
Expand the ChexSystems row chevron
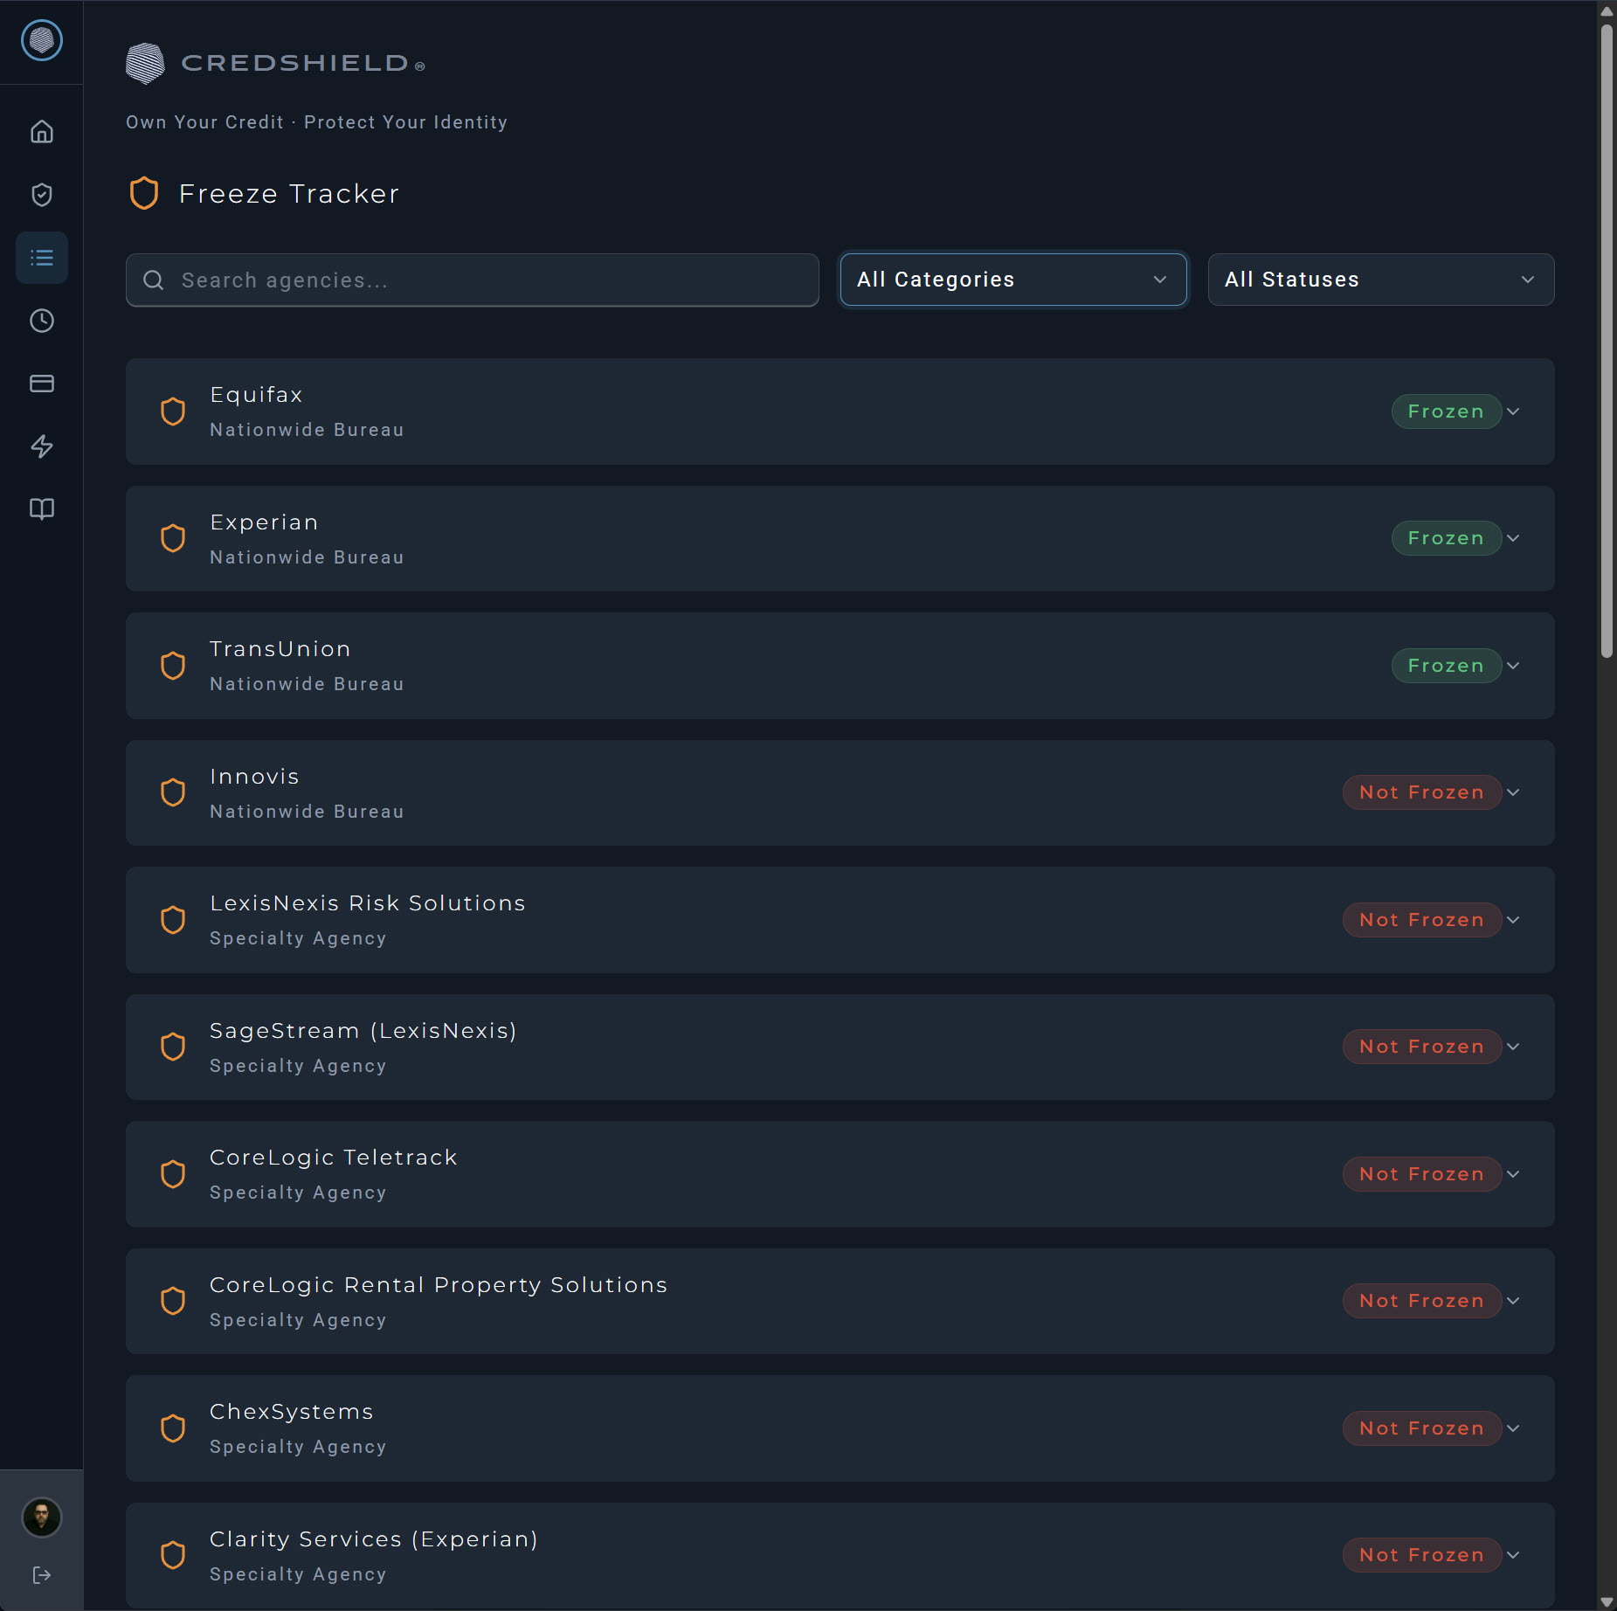pos(1514,1428)
